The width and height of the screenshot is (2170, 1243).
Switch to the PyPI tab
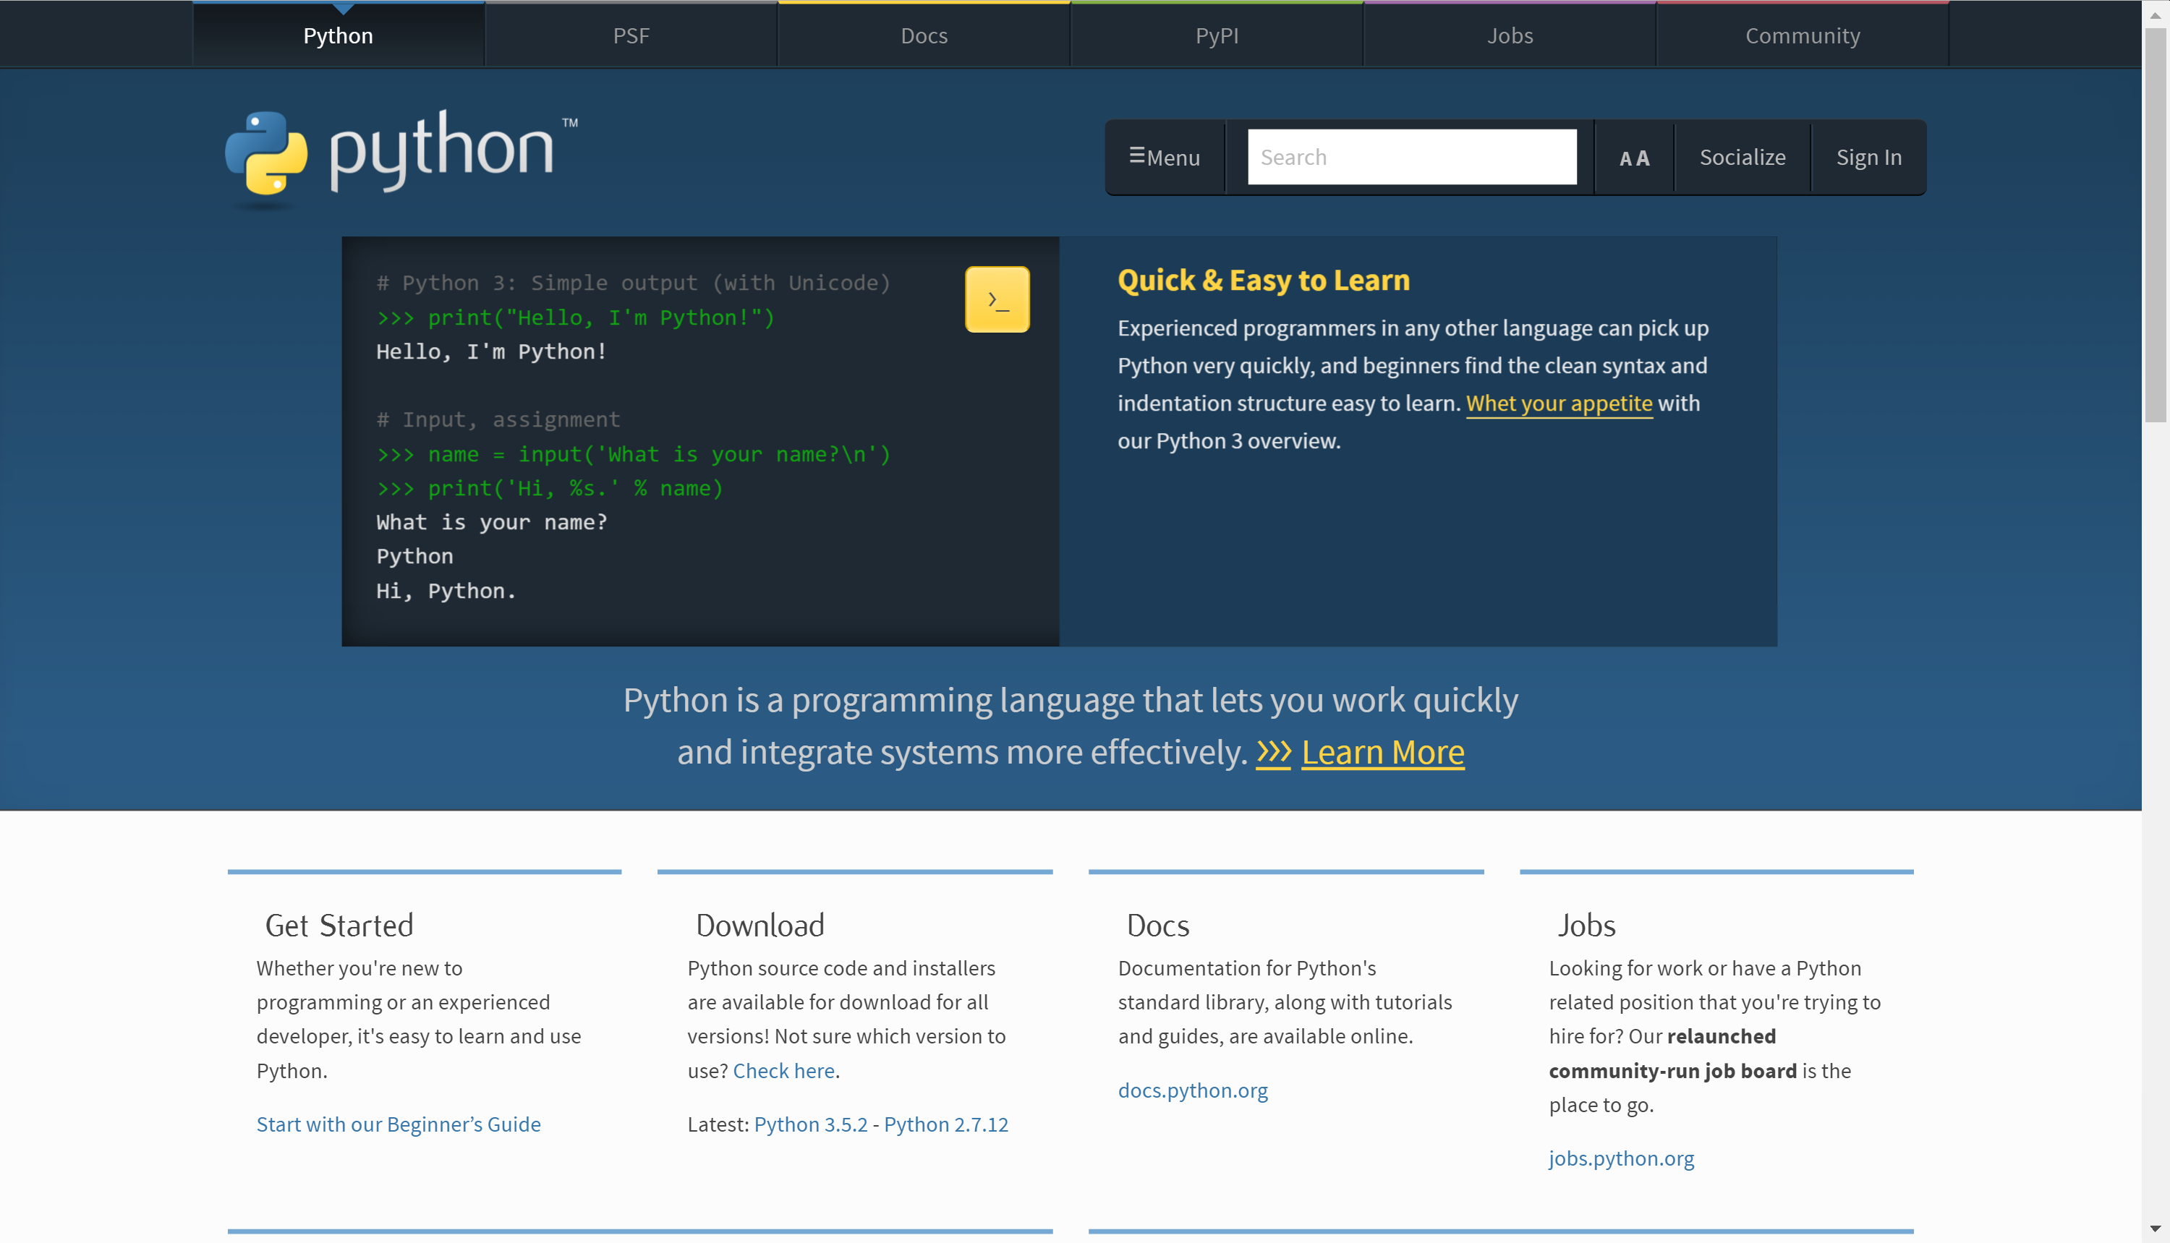pyautogui.click(x=1216, y=35)
